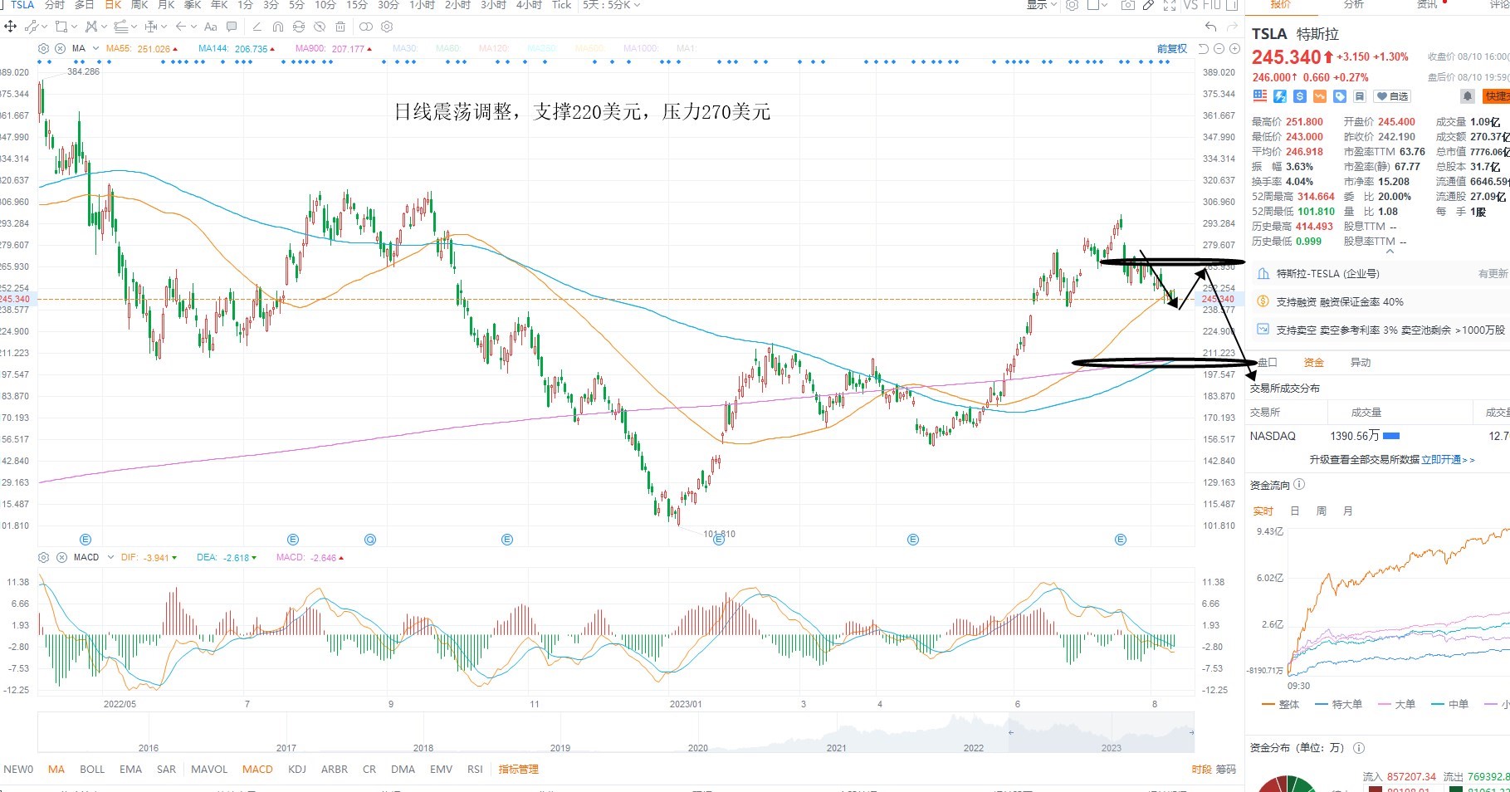
Task: Open the 资讯 news tab
Action: [x=1427, y=5]
